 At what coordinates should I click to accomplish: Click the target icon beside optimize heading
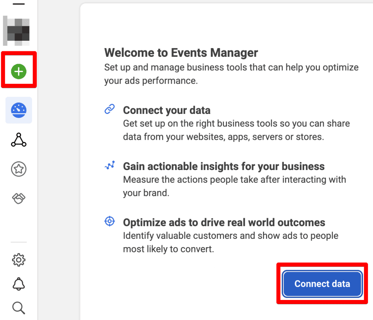(109, 221)
